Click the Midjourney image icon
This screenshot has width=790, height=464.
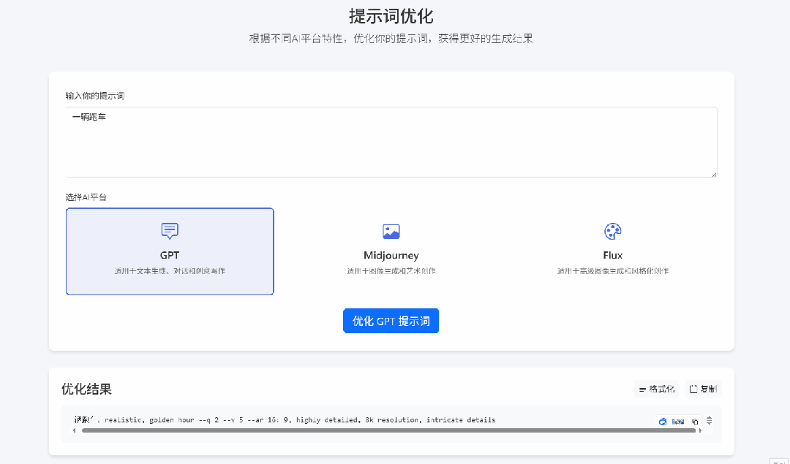pos(391,231)
